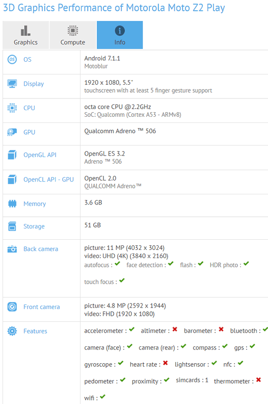Click the face detection green checkmark
This screenshot has height=404, width=268.
pos(171,264)
